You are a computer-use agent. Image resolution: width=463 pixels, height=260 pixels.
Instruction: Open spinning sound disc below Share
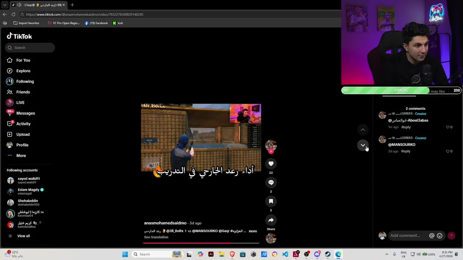(271, 238)
